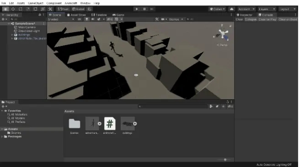
Task: Open custom editor tools icon in main toolbar
Action: click(x=50, y=9)
